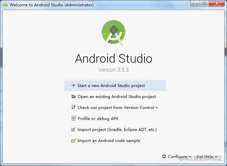Click the Import project arrow icon
227x166 pixels.
pos(74,129)
